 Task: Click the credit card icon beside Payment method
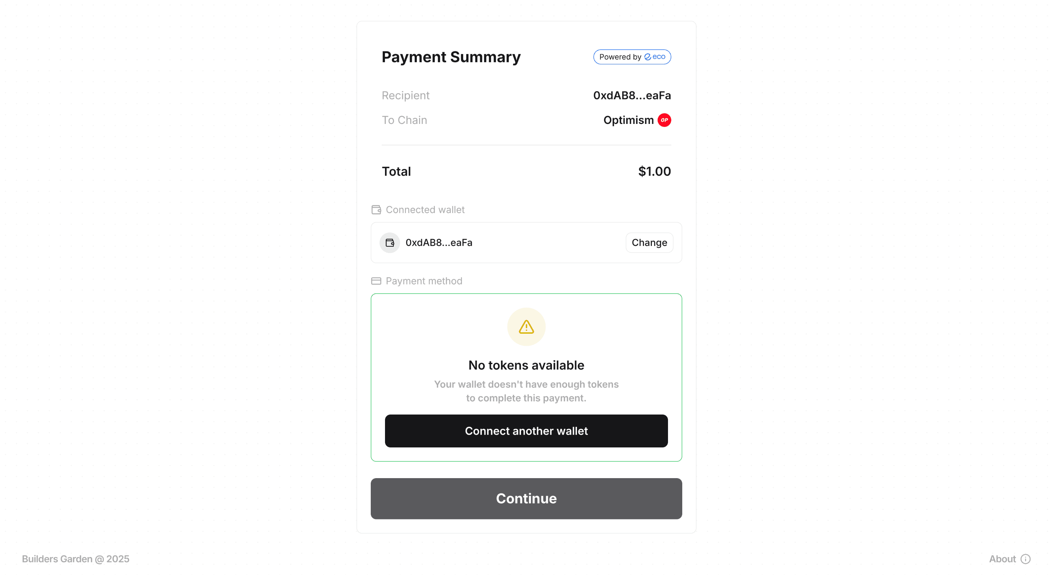click(376, 281)
